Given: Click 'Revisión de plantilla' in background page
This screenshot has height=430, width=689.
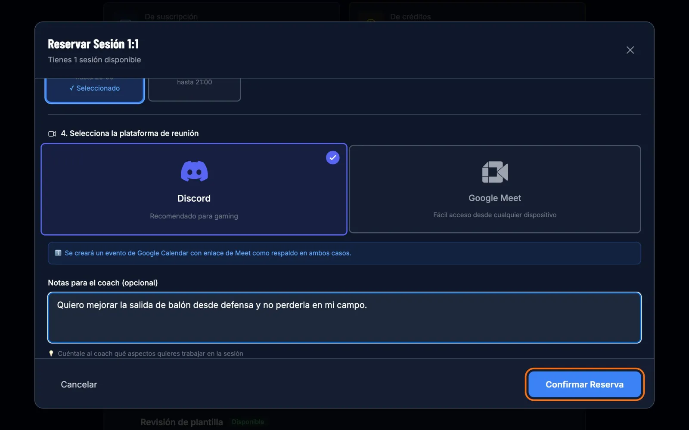Looking at the screenshot, I should (x=181, y=422).
